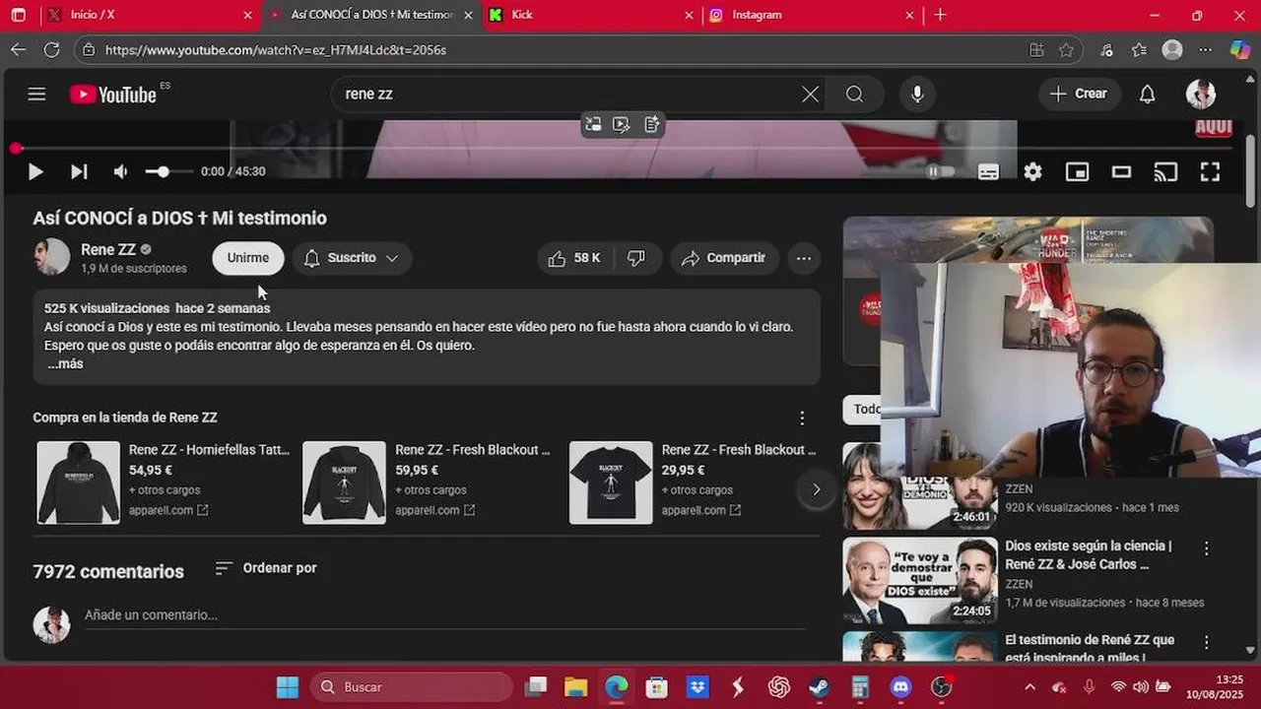Open Homiefellas Tatt... hoodie product
This screenshot has width=1261, height=709.
164,481
